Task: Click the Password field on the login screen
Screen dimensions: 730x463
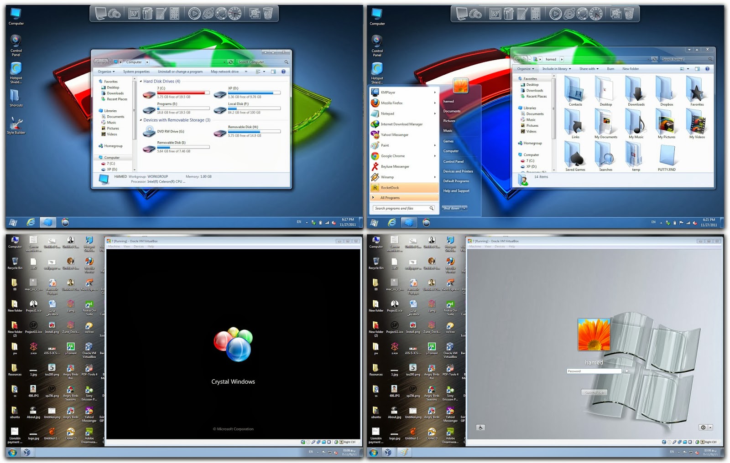Action: (593, 371)
